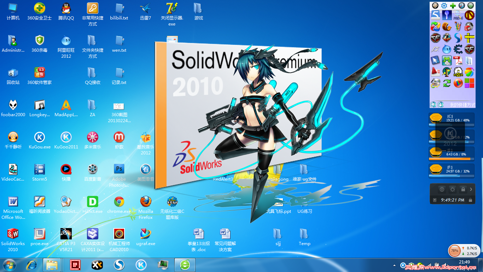Expand the clock gadget with its chevron
The width and height of the screenshot is (483, 272).
(471, 189)
